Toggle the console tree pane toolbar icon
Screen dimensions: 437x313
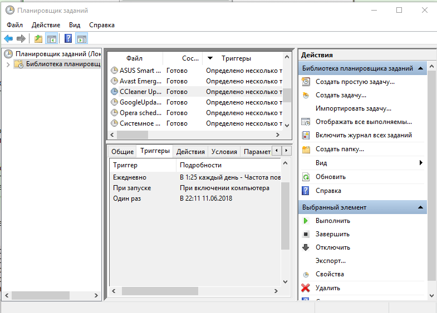click(x=52, y=38)
